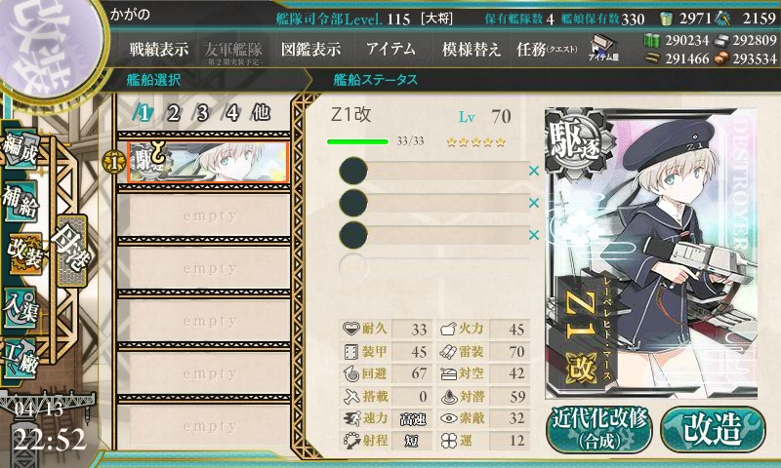Switch to fleet 2 tab
This screenshot has height=468, width=781.
(x=173, y=113)
